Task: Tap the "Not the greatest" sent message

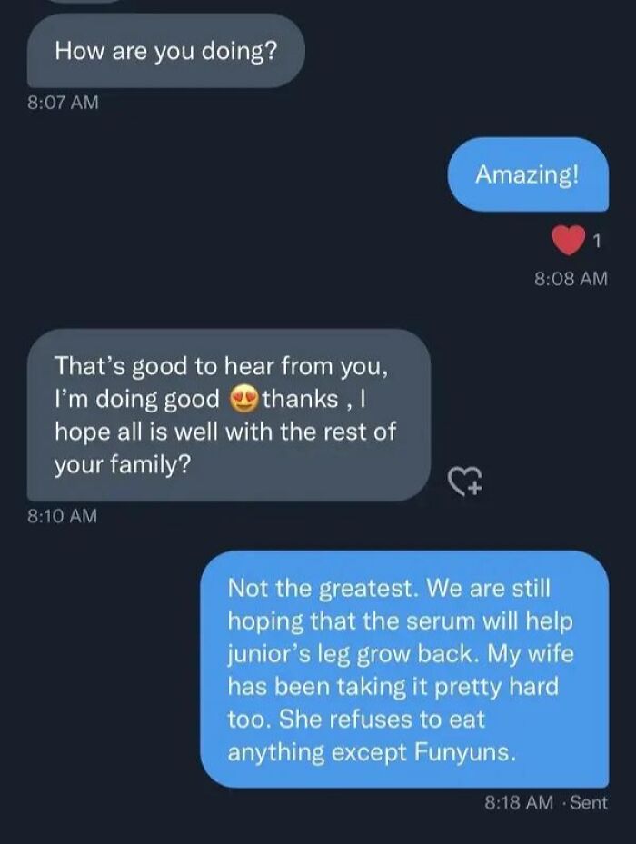Action: pyautogui.click(x=404, y=669)
